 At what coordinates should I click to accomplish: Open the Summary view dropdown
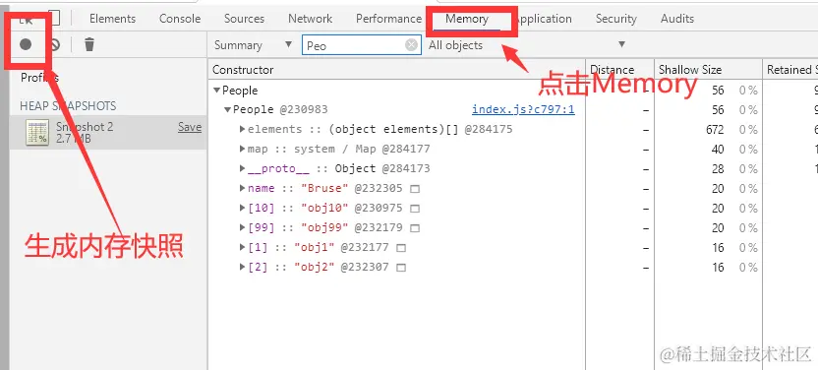[x=253, y=45]
